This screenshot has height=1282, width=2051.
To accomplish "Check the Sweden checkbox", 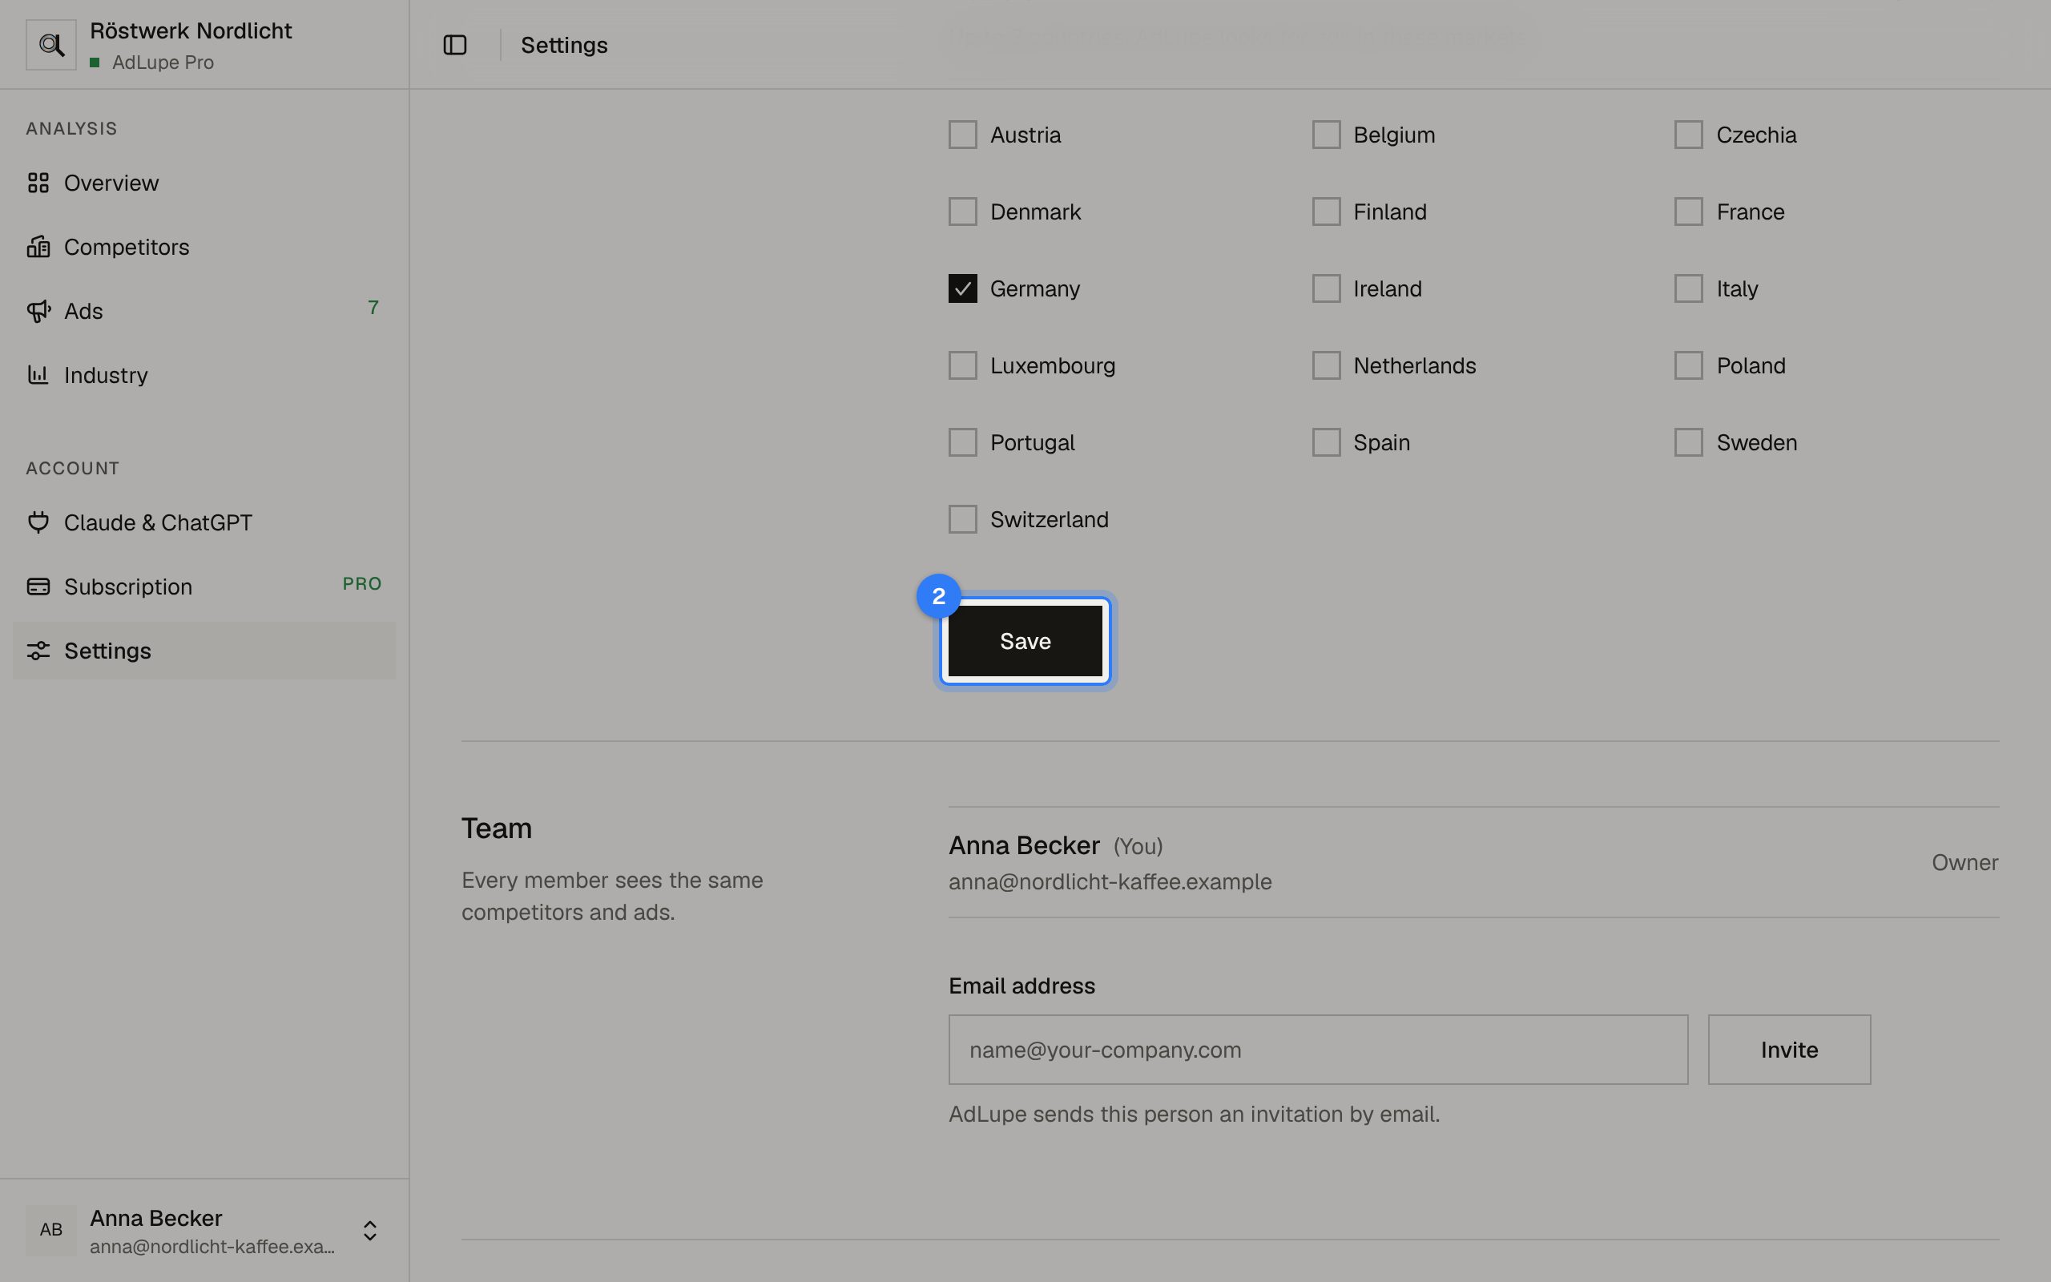I will pos(1688,442).
